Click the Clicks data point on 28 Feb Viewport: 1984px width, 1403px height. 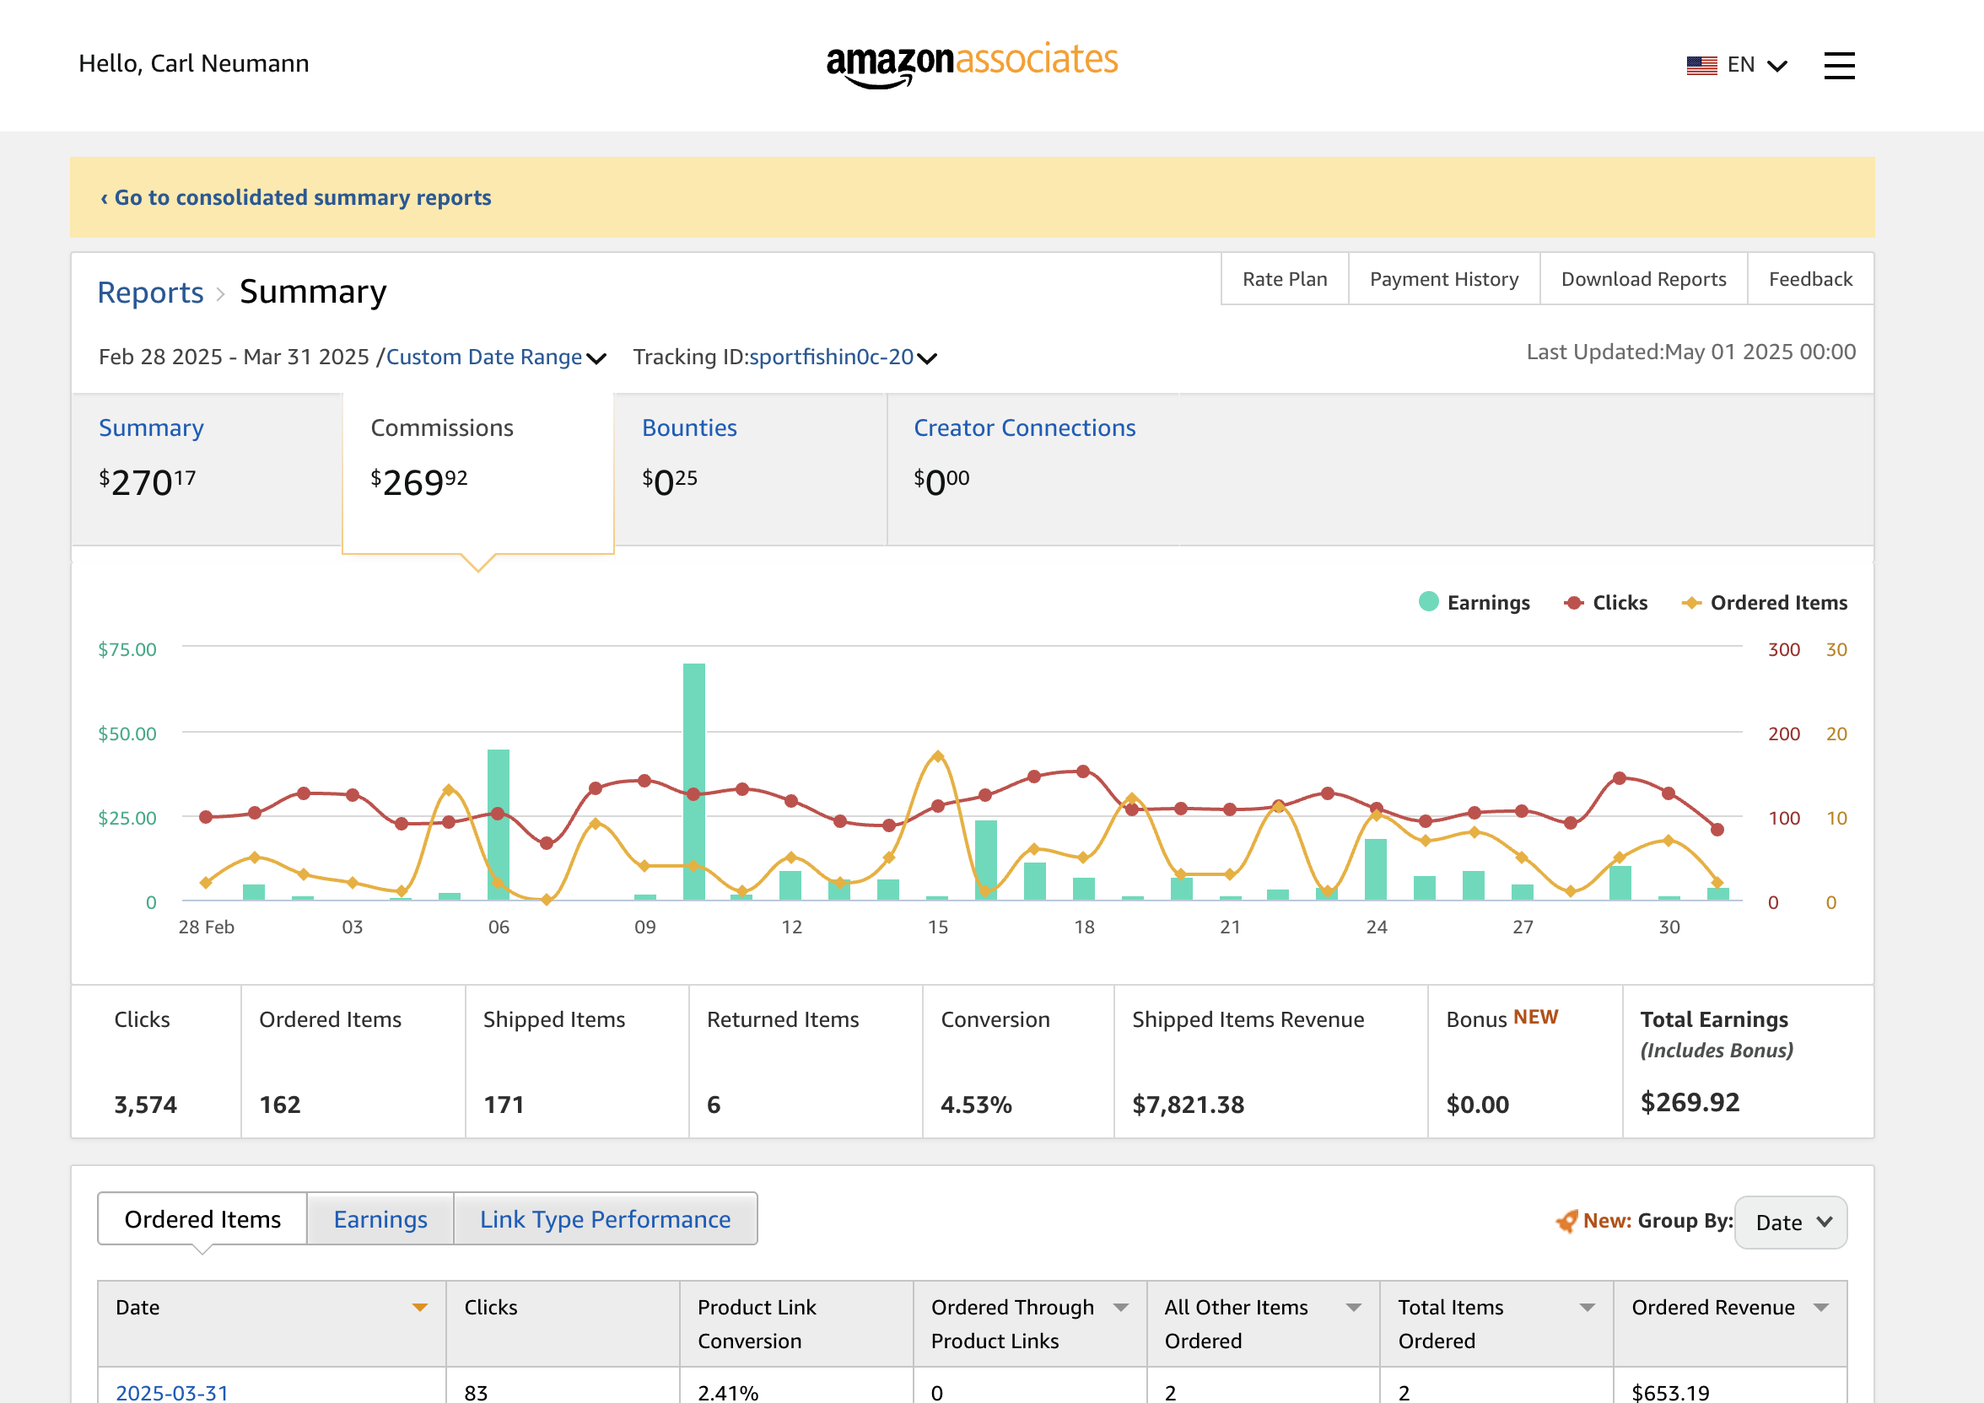206,816
